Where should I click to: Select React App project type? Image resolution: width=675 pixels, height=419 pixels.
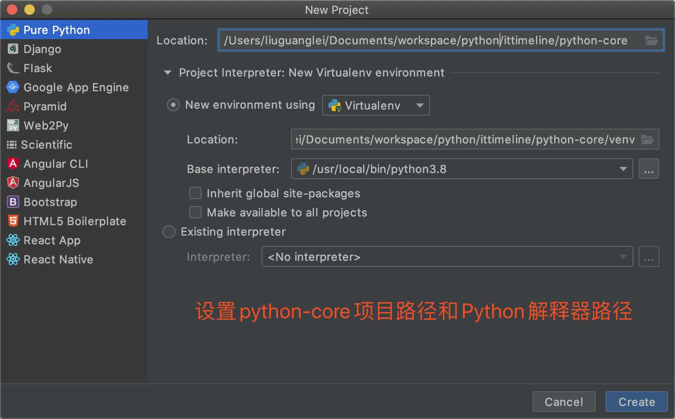click(x=74, y=240)
